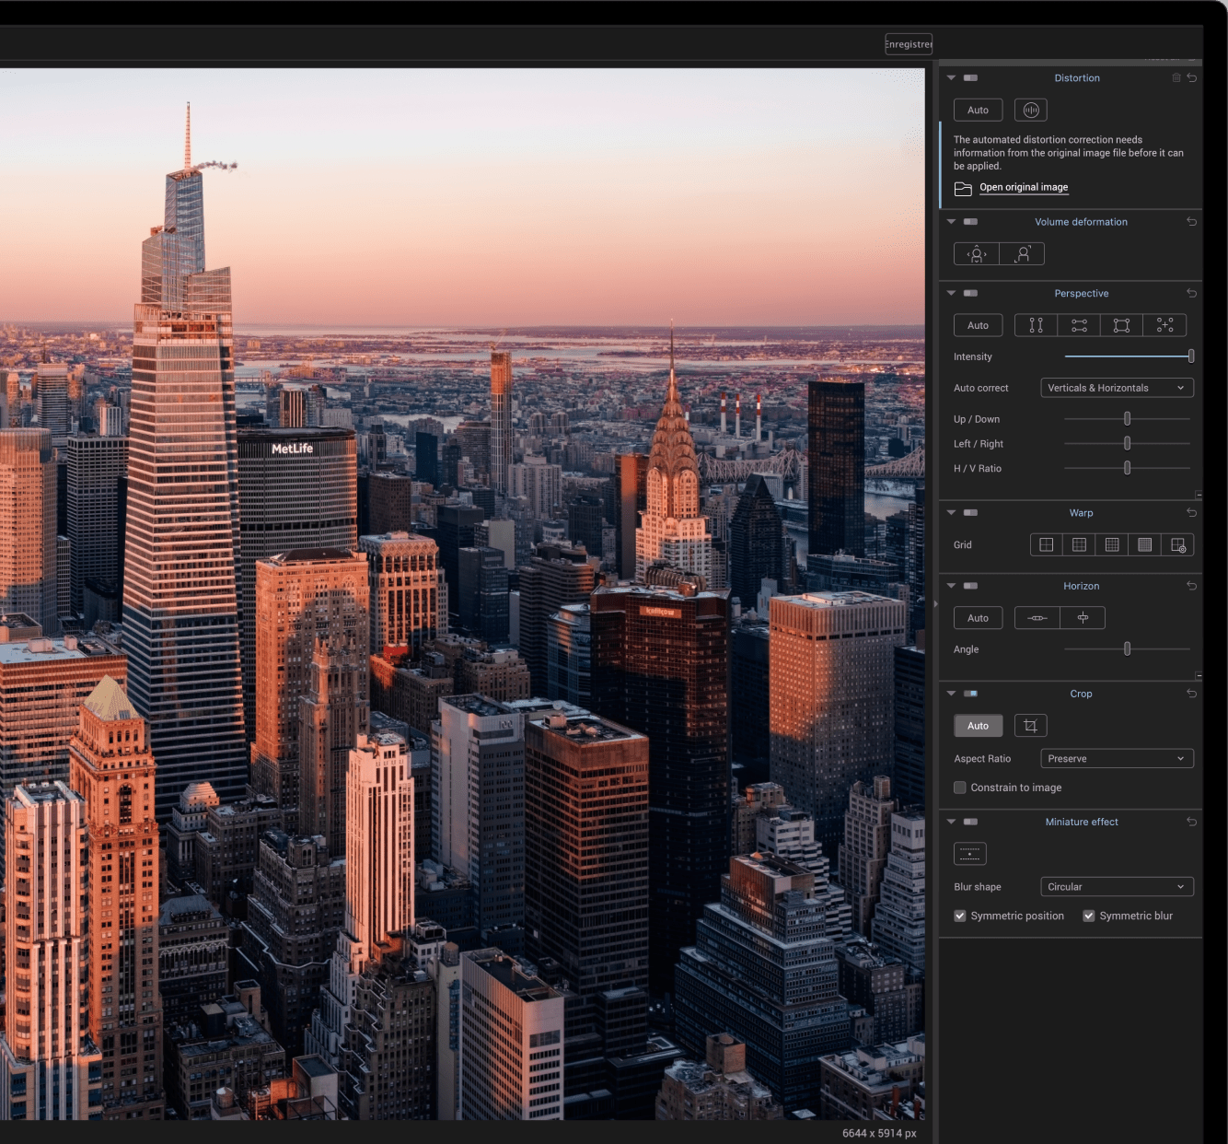This screenshot has width=1228, height=1144.
Task: Reset the Perspective panel settings
Action: (x=1191, y=293)
